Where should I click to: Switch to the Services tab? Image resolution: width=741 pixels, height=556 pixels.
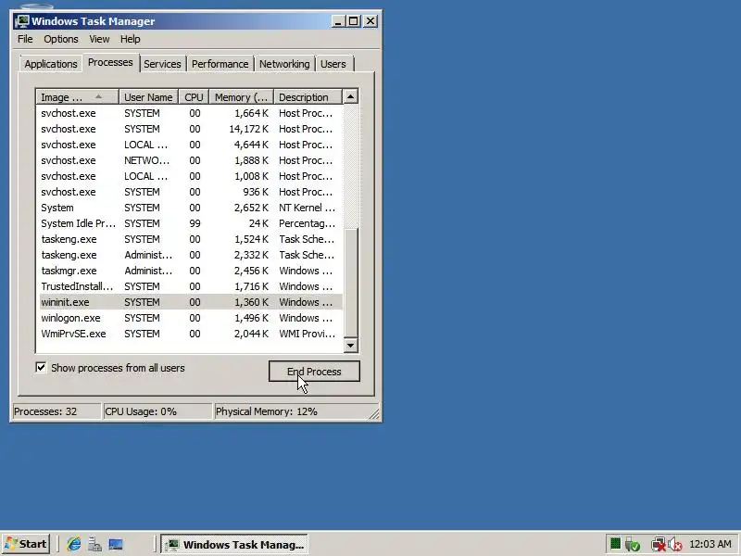pos(162,64)
